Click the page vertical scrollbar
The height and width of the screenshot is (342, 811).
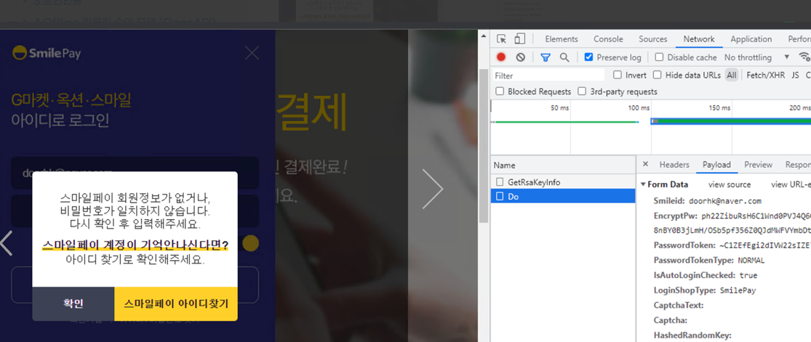click(483, 144)
